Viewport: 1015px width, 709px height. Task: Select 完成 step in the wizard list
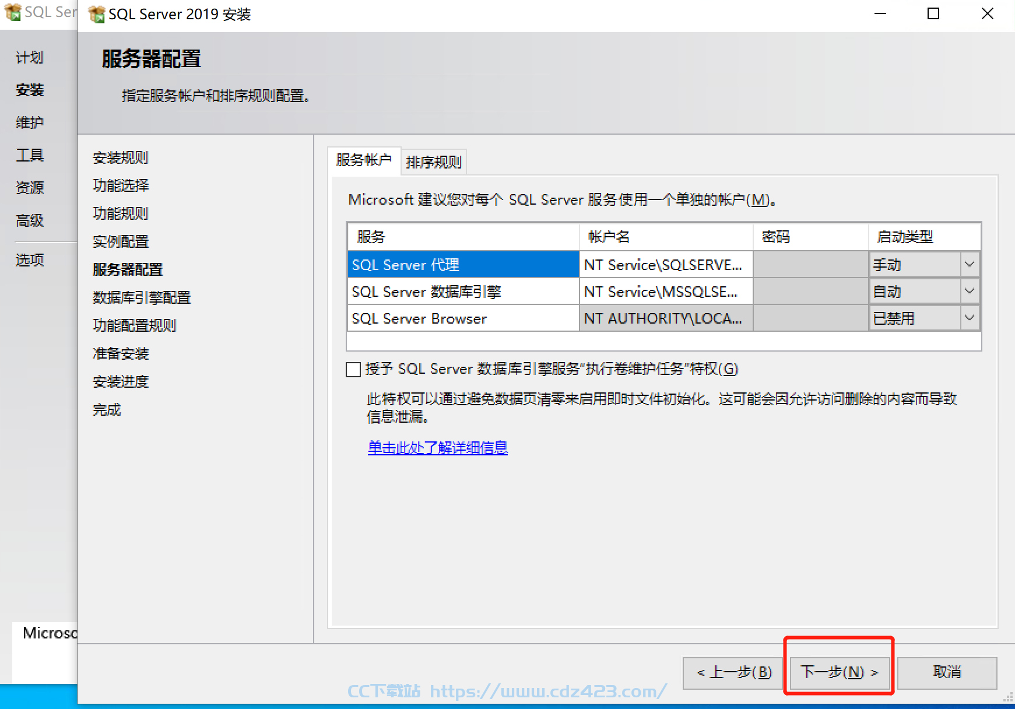coord(107,409)
